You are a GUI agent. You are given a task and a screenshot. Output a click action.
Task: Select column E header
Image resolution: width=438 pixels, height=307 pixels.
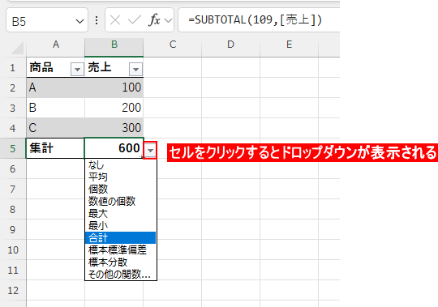point(289,45)
